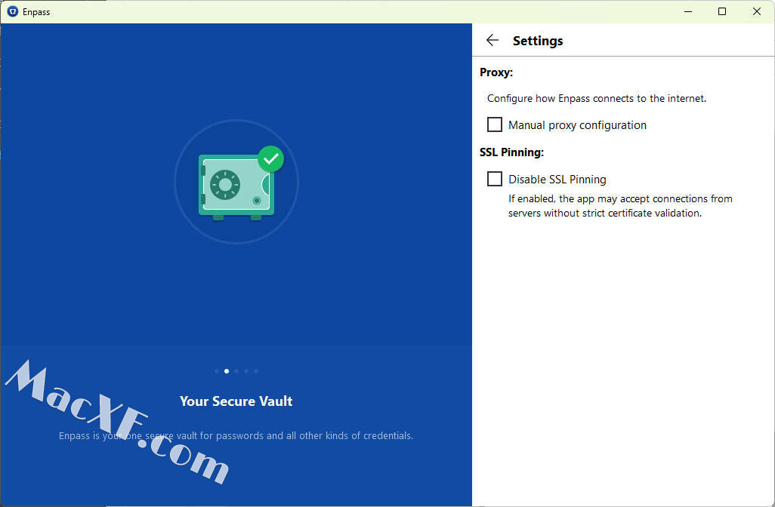Screen dimensions: 775x507
Task: Click the "Disable SSL Pinning" label text
Action: point(557,180)
